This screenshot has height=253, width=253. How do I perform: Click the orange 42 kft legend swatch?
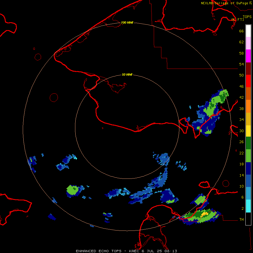[248, 106]
